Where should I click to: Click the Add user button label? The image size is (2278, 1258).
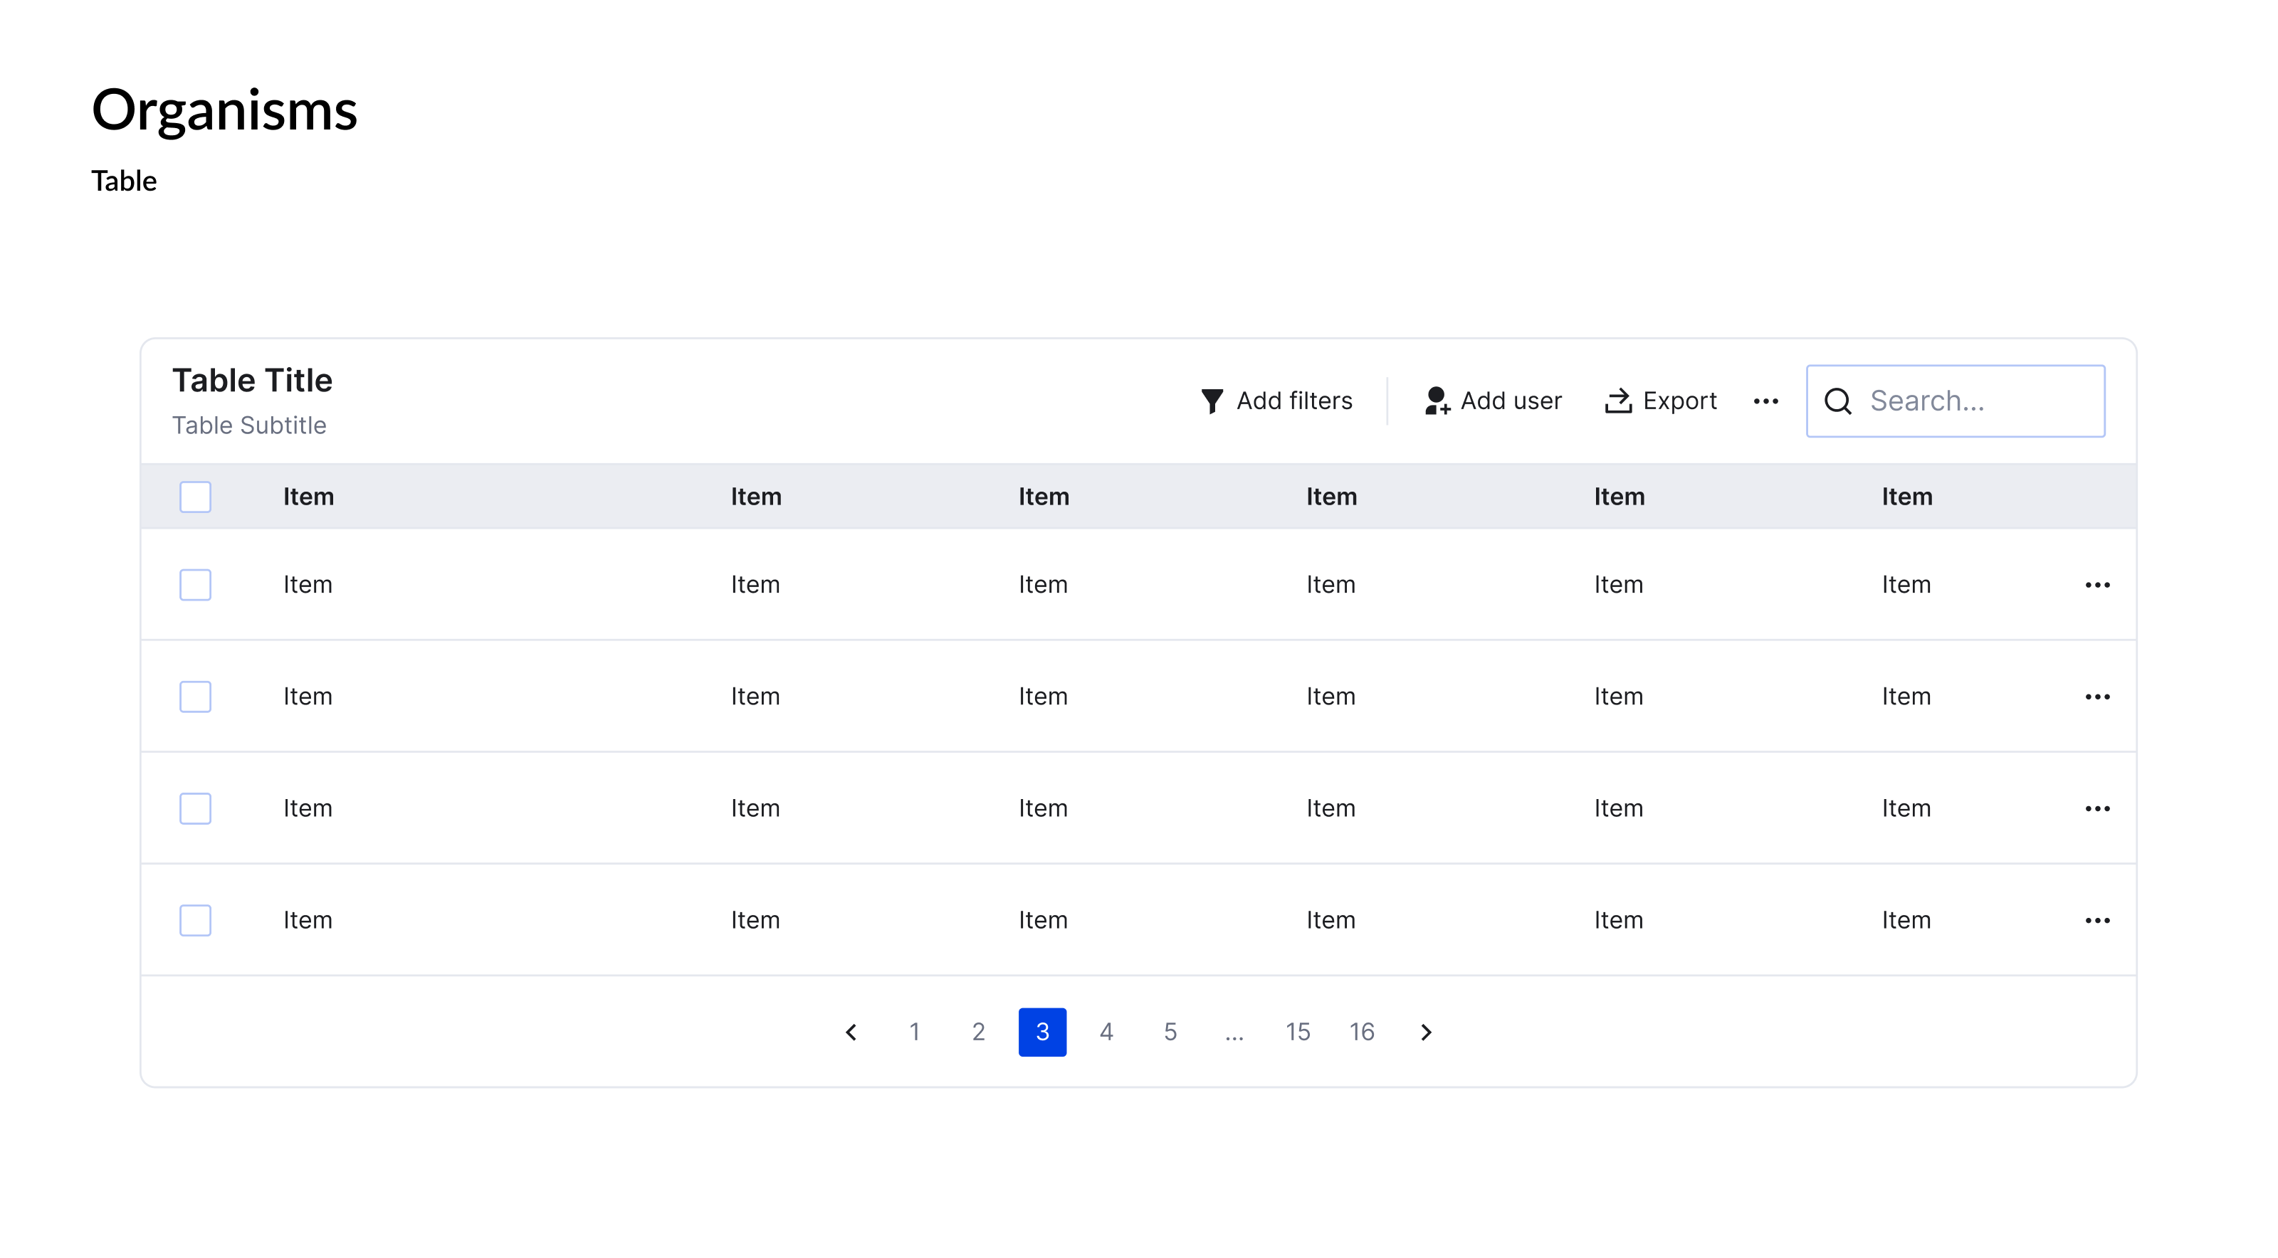click(1511, 401)
